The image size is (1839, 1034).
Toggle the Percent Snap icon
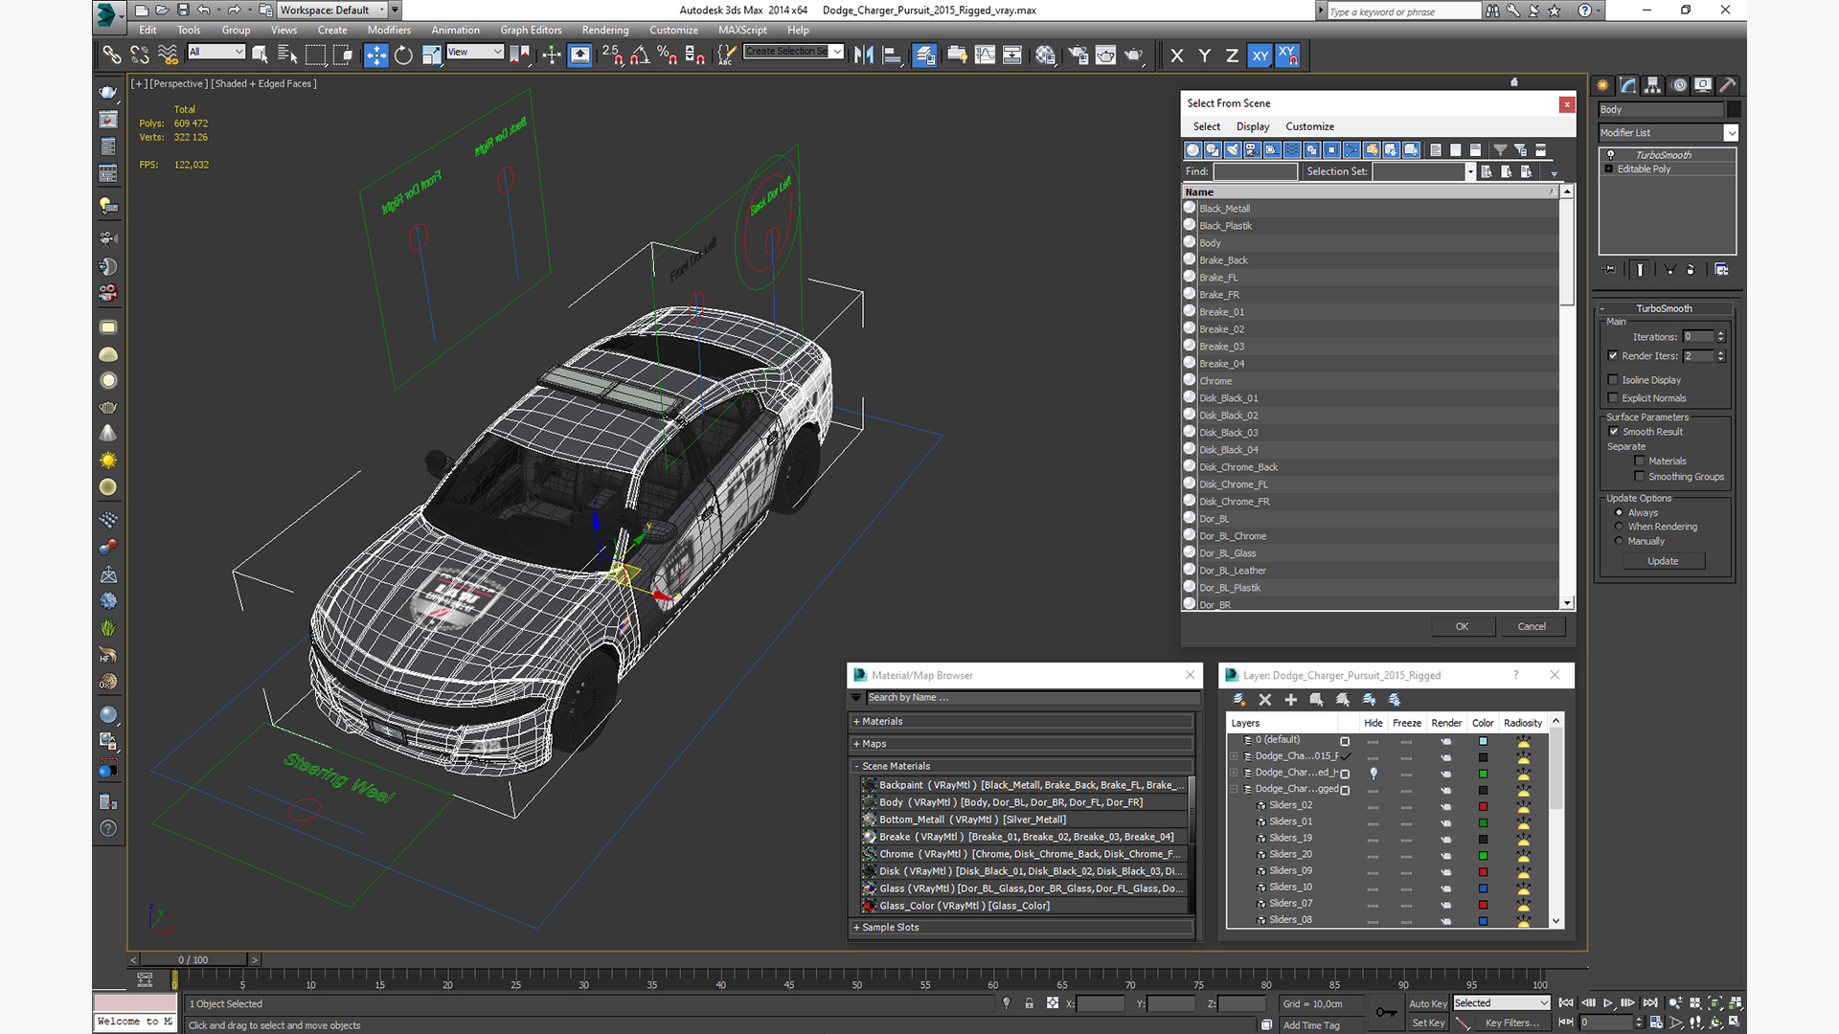[668, 56]
